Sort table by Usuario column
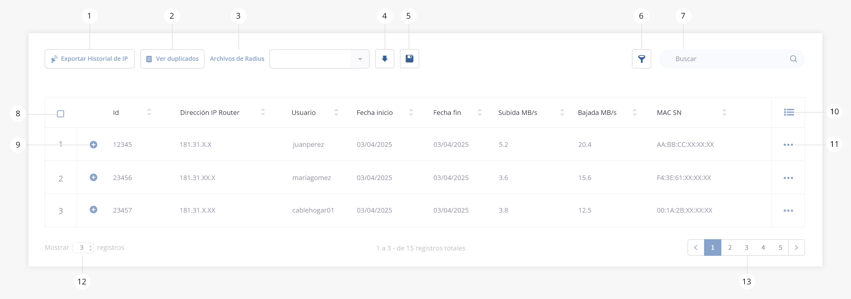The image size is (851, 299). pyautogui.click(x=336, y=113)
